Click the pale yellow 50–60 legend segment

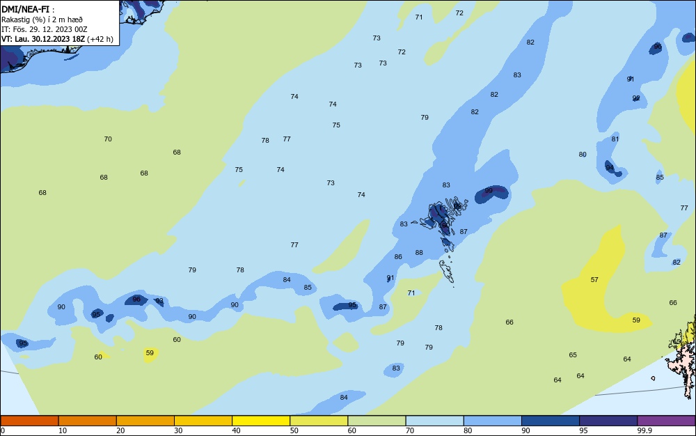point(319,421)
